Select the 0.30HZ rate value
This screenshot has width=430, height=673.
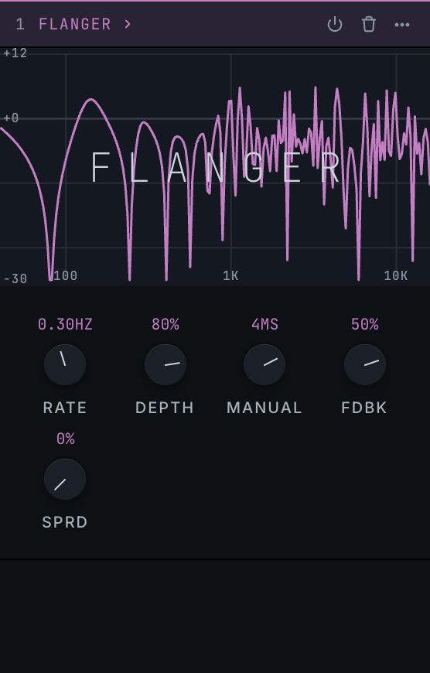(65, 324)
